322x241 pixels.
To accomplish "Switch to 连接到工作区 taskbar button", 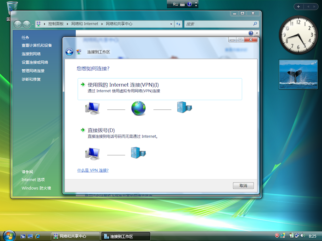I will 126,236.
